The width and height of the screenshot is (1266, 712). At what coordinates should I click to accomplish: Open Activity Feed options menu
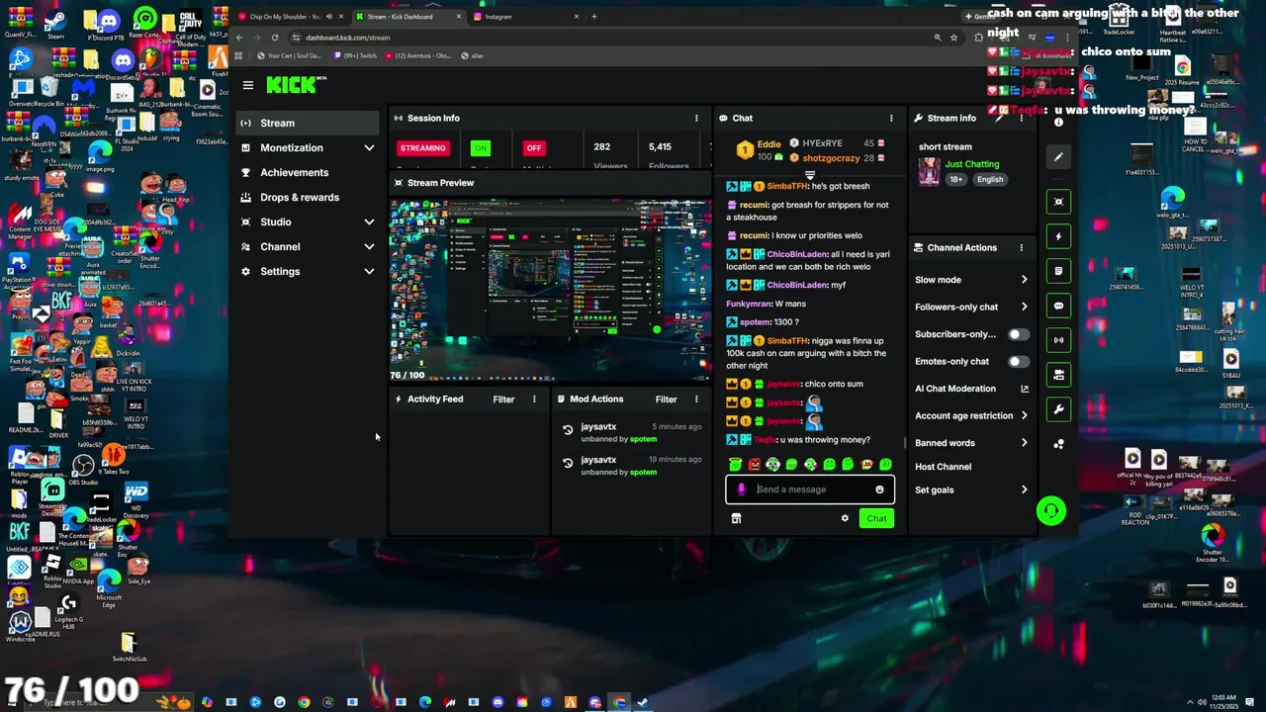click(534, 400)
